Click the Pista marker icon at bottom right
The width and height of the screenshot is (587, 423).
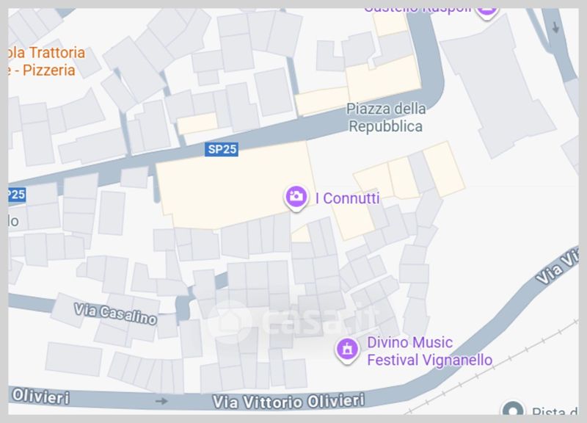point(513,408)
